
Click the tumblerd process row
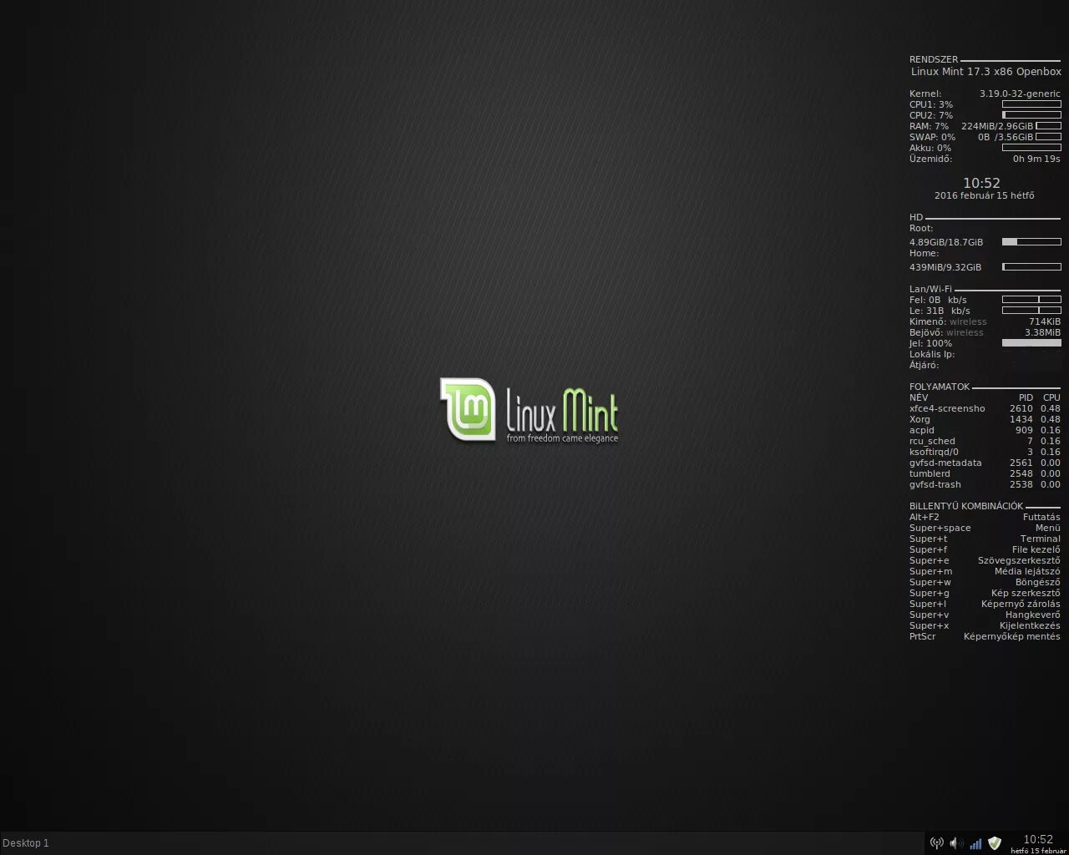pos(985,473)
